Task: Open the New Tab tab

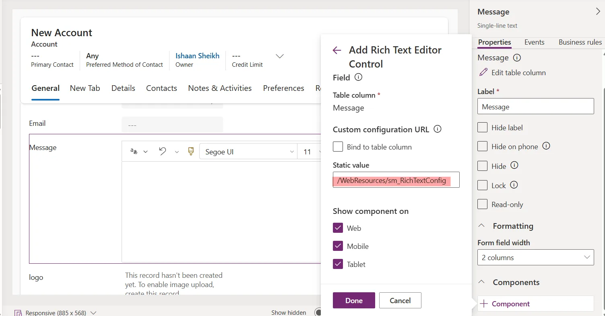Action: 85,88
